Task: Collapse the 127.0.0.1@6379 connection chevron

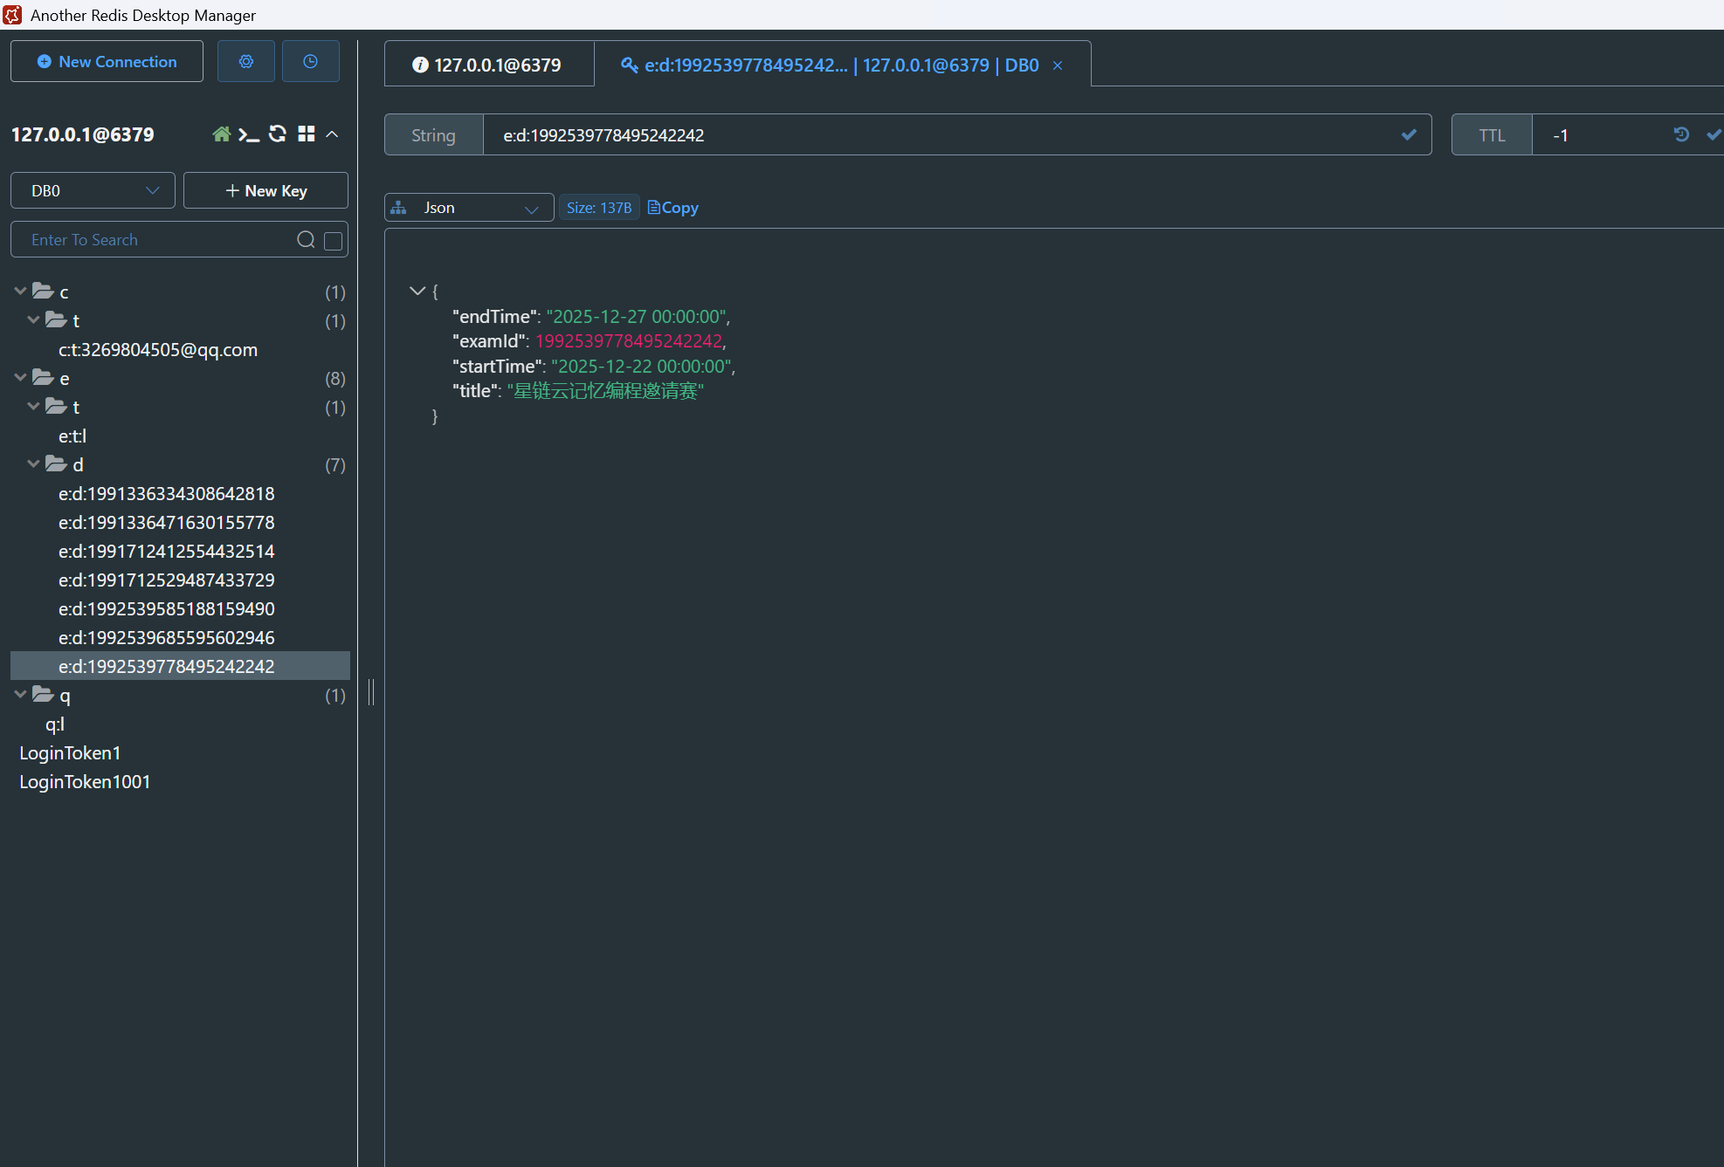Action: [x=332, y=134]
